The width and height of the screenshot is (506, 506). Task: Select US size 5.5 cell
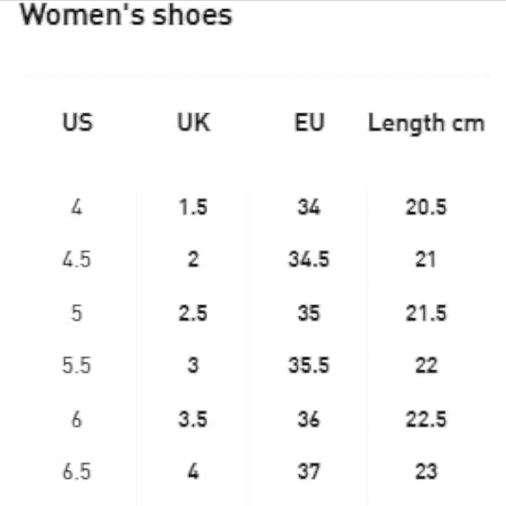click(76, 365)
